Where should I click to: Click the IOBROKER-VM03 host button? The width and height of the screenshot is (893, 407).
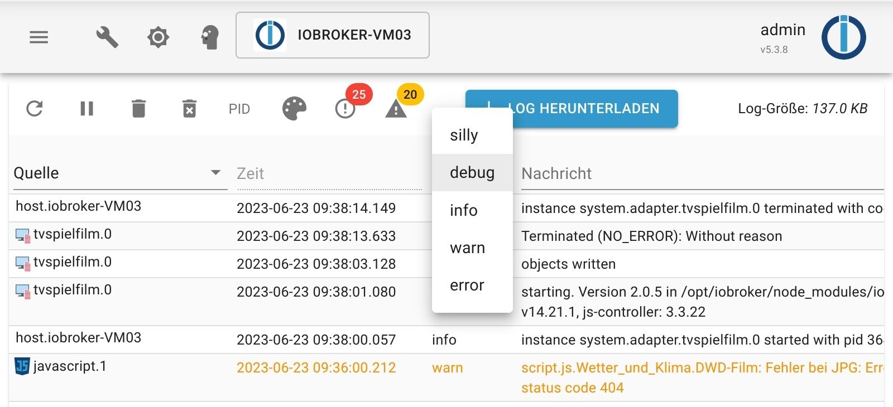click(x=333, y=35)
